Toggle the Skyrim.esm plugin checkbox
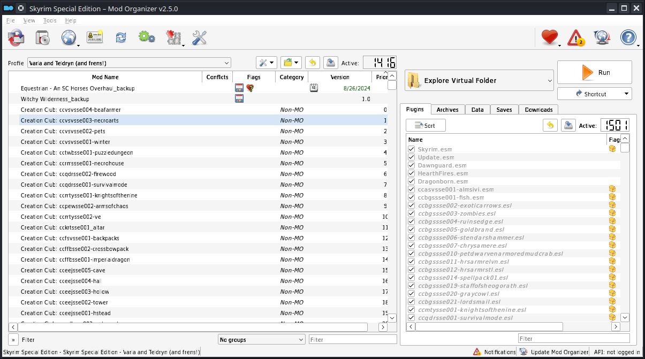Viewport: 645px width, 359px height. tap(412, 149)
